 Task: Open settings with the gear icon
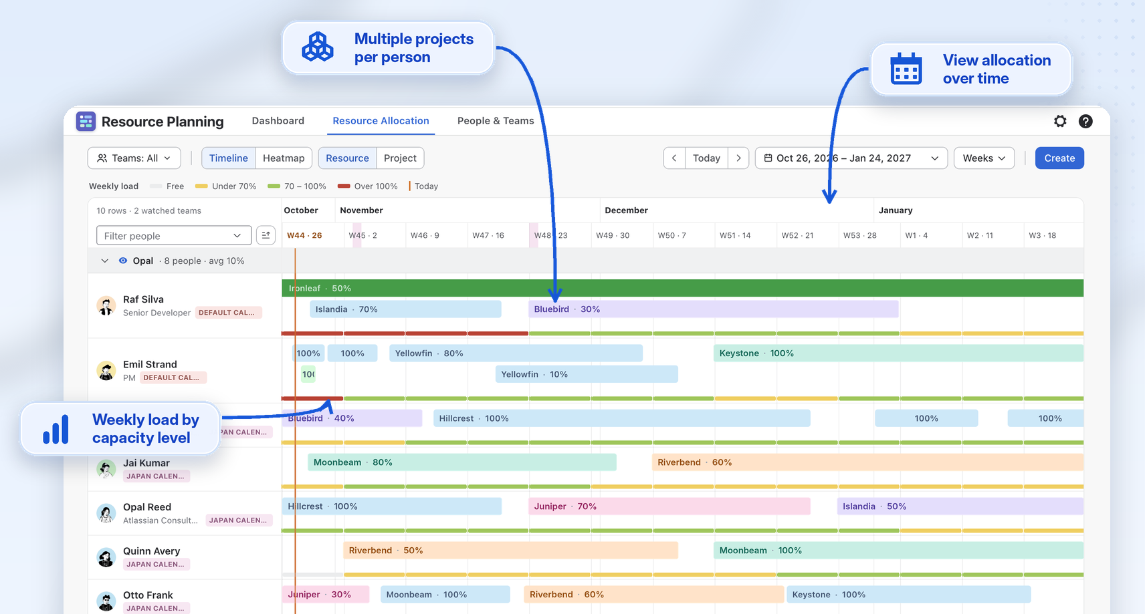click(1060, 121)
